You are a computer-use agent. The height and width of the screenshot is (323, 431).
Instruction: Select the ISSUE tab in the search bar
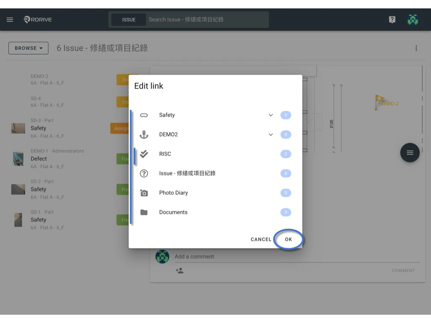pos(128,19)
